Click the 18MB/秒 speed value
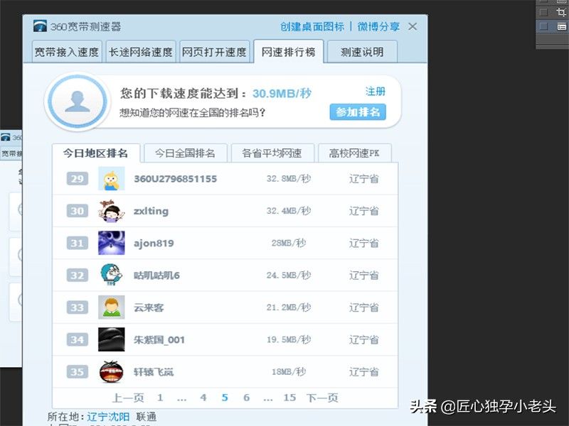Screen dimensions: 569x426 (289, 371)
